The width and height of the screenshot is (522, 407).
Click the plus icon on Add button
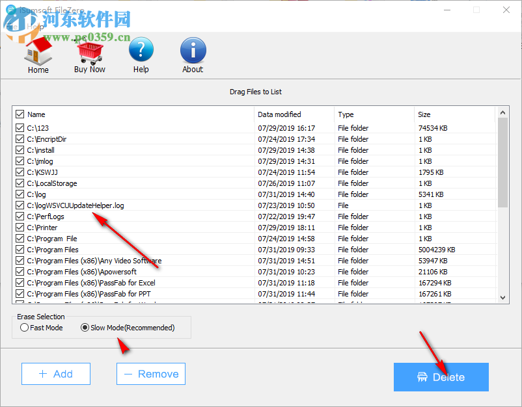42,374
